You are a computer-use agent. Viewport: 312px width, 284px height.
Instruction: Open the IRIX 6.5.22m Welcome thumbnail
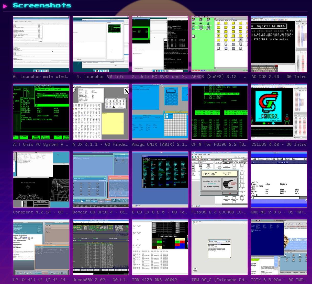click(x=279, y=247)
